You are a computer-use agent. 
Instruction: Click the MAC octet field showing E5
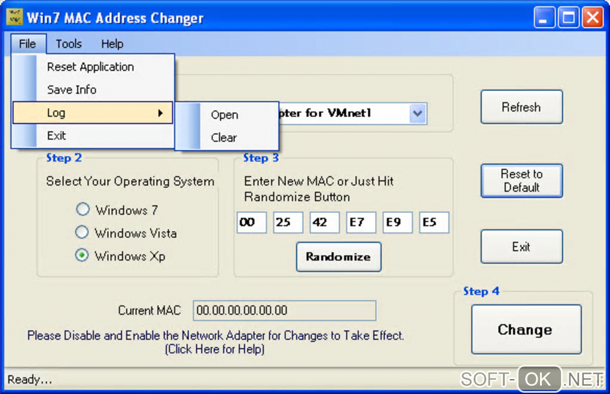click(434, 222)
